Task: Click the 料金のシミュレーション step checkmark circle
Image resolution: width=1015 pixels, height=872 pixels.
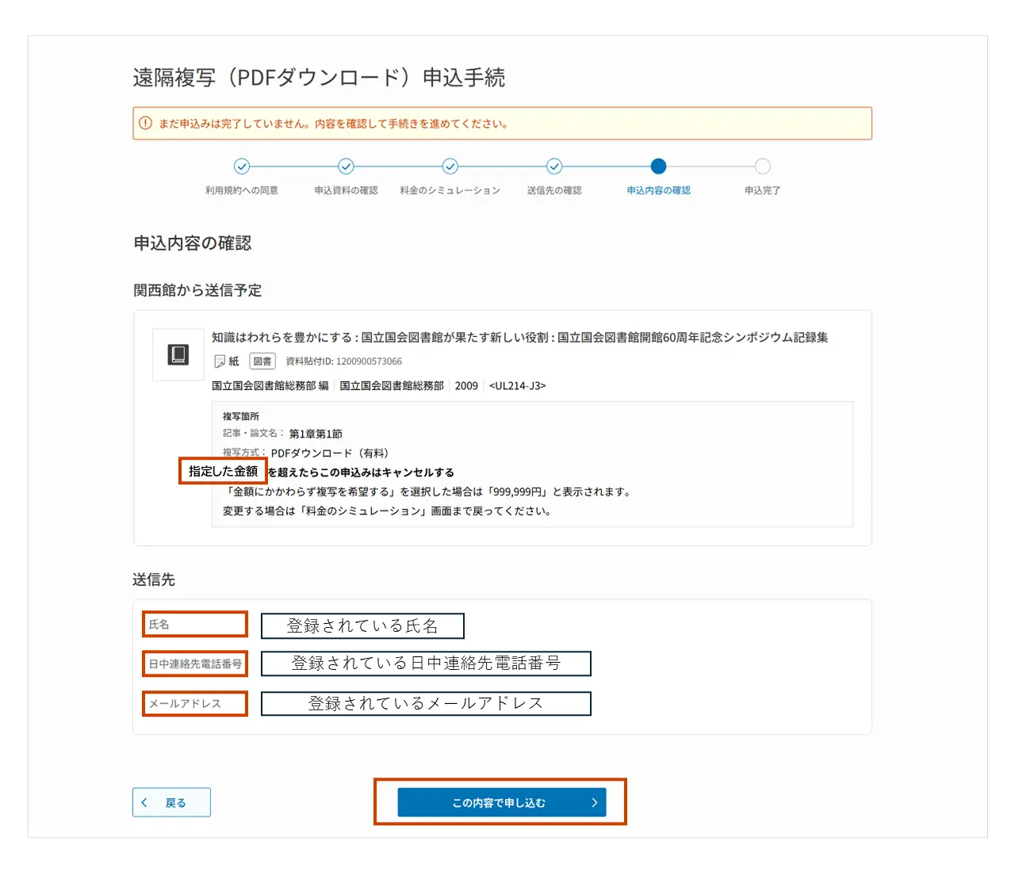Action: tap(450, 166)
